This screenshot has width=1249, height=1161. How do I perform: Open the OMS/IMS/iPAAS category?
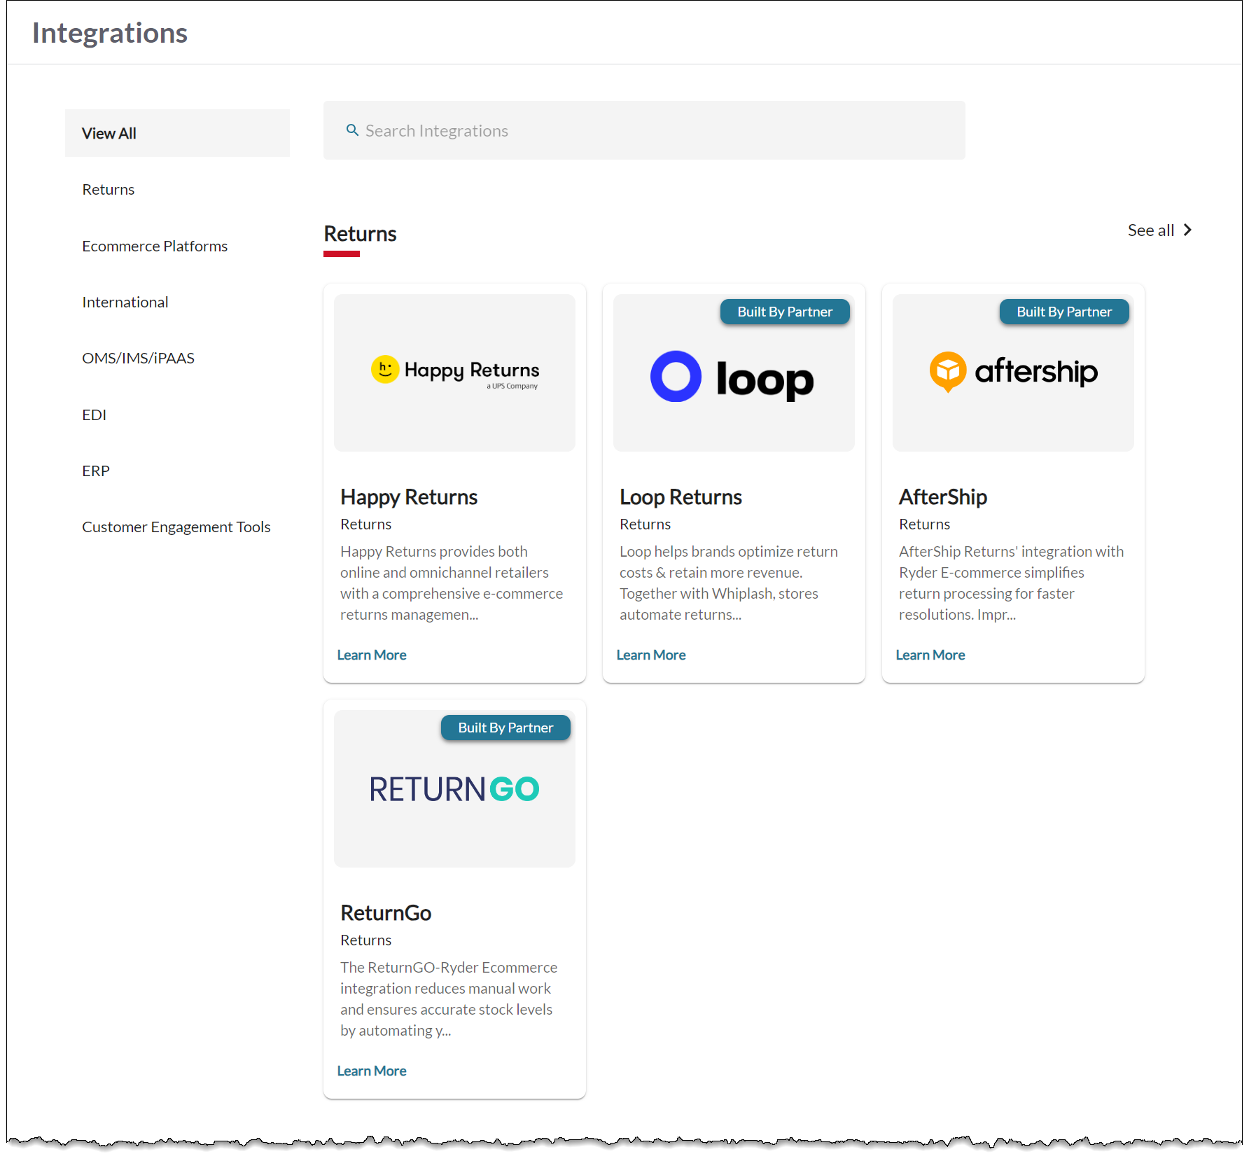[138, 358]
